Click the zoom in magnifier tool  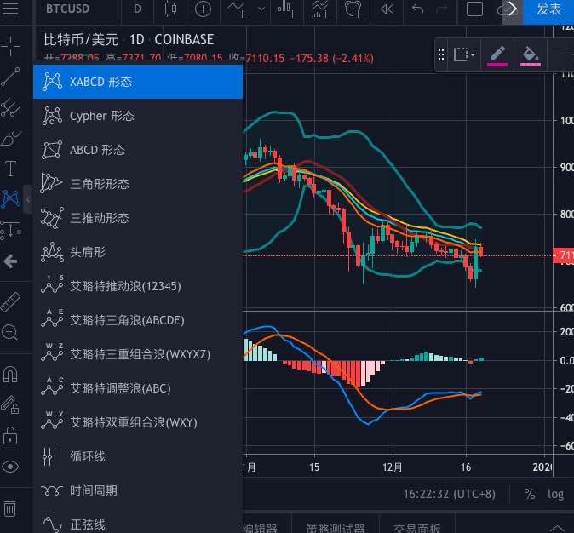click(10, 332)
